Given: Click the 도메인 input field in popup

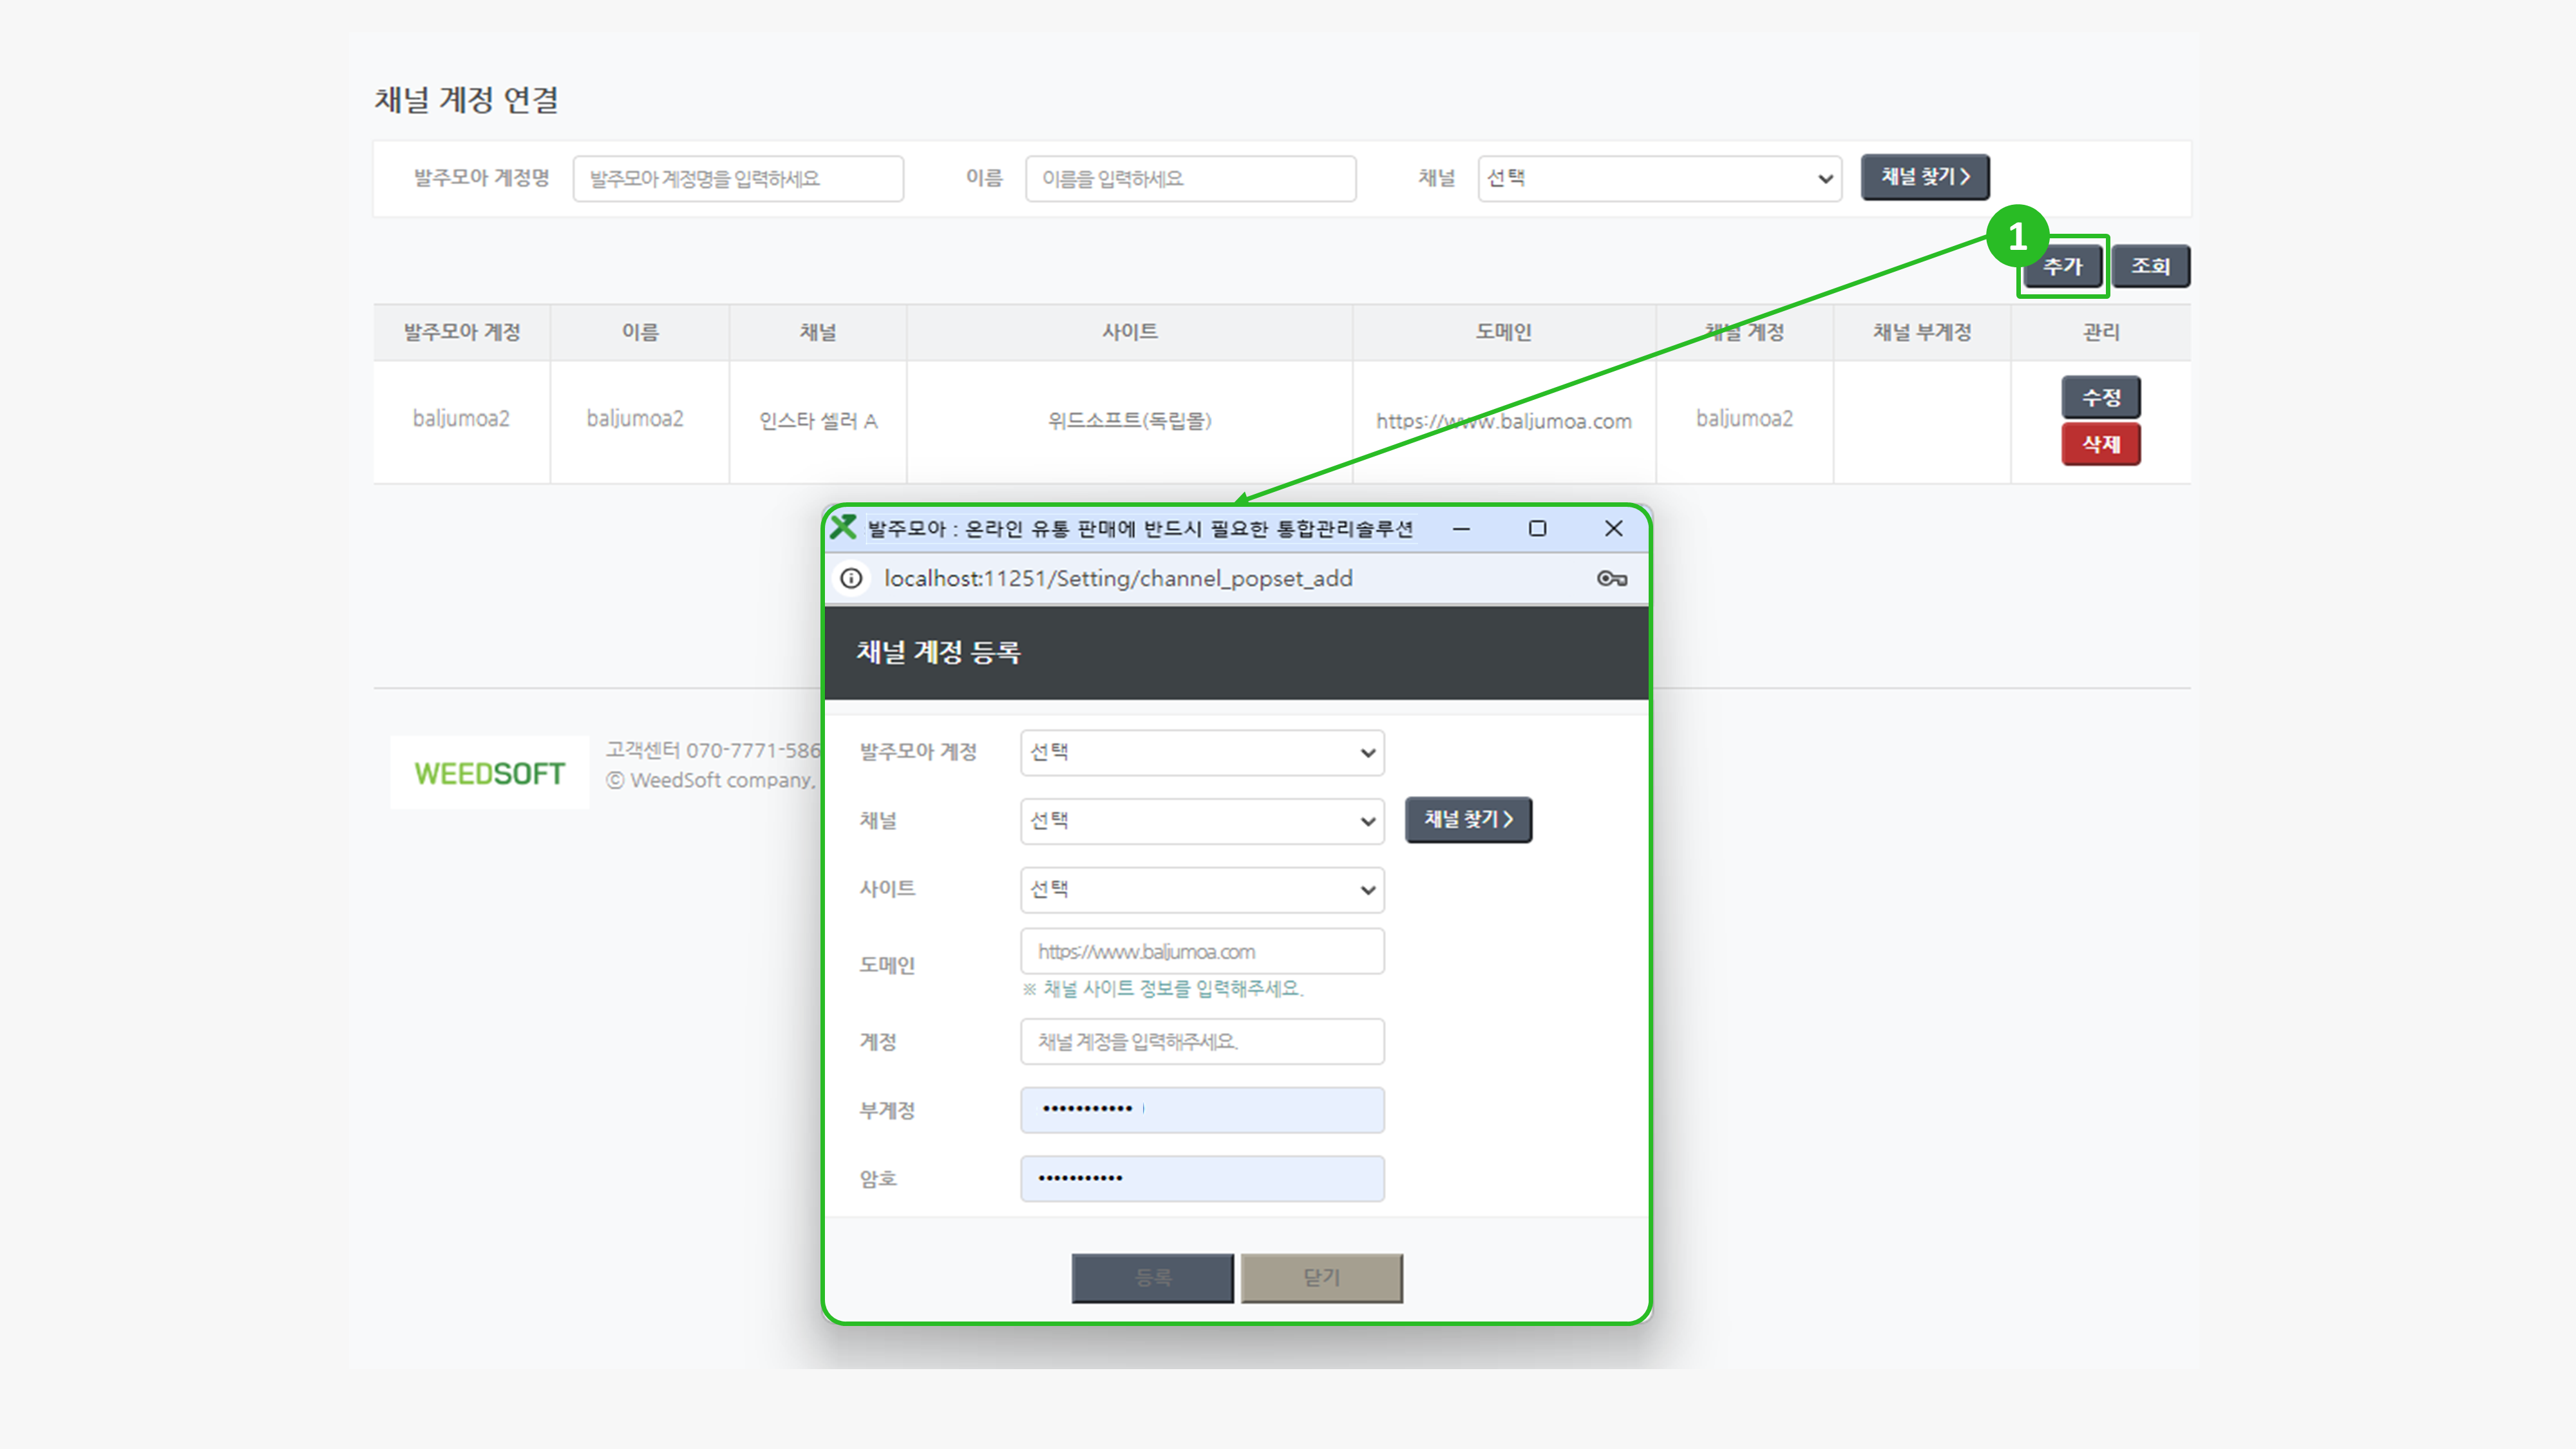Looking at the screenshot, I should click(1202, 951).
